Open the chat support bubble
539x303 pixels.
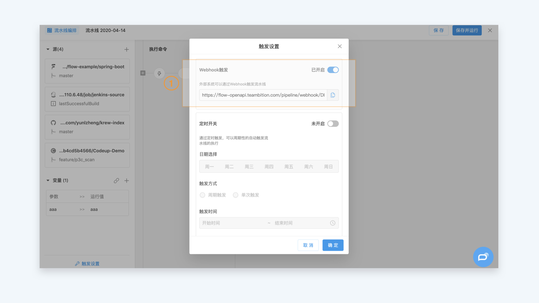483,257
